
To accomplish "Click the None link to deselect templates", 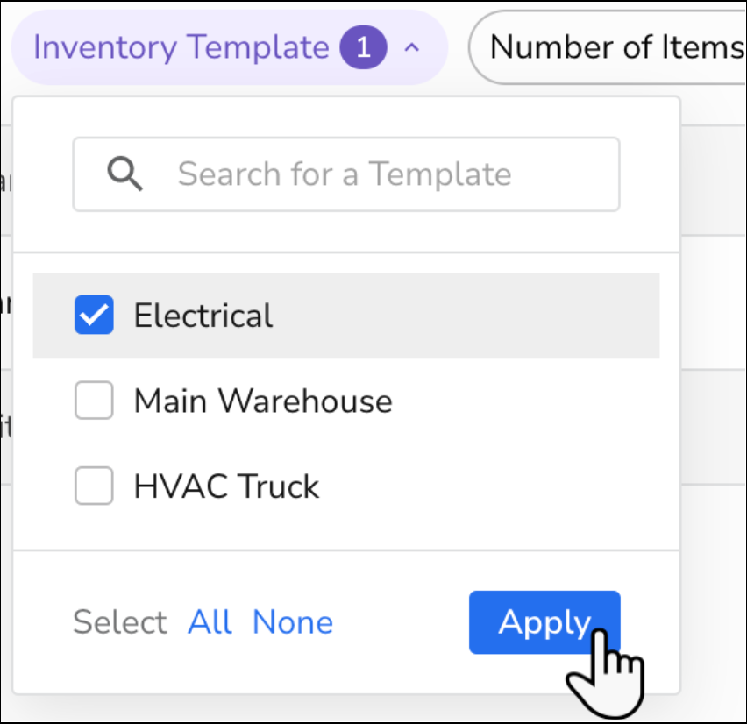I will coord(293,622).
